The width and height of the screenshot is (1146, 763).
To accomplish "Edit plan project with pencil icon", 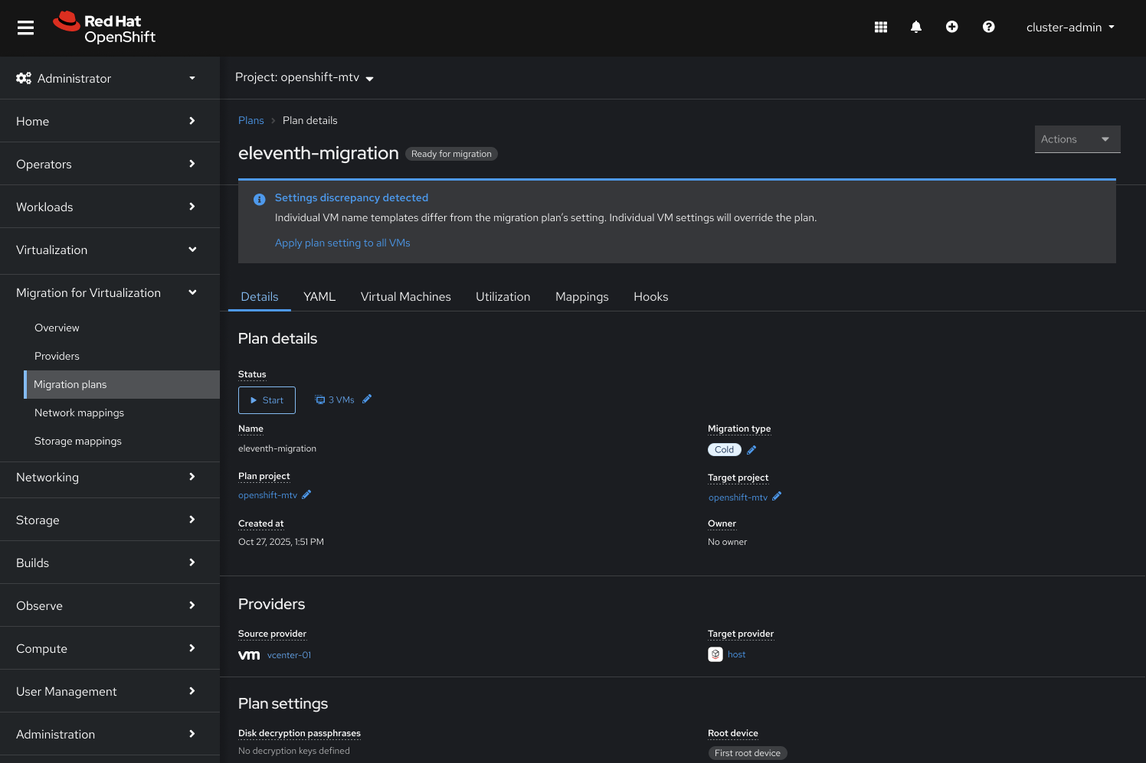I will pyautogui.click(x=306, y=494).
